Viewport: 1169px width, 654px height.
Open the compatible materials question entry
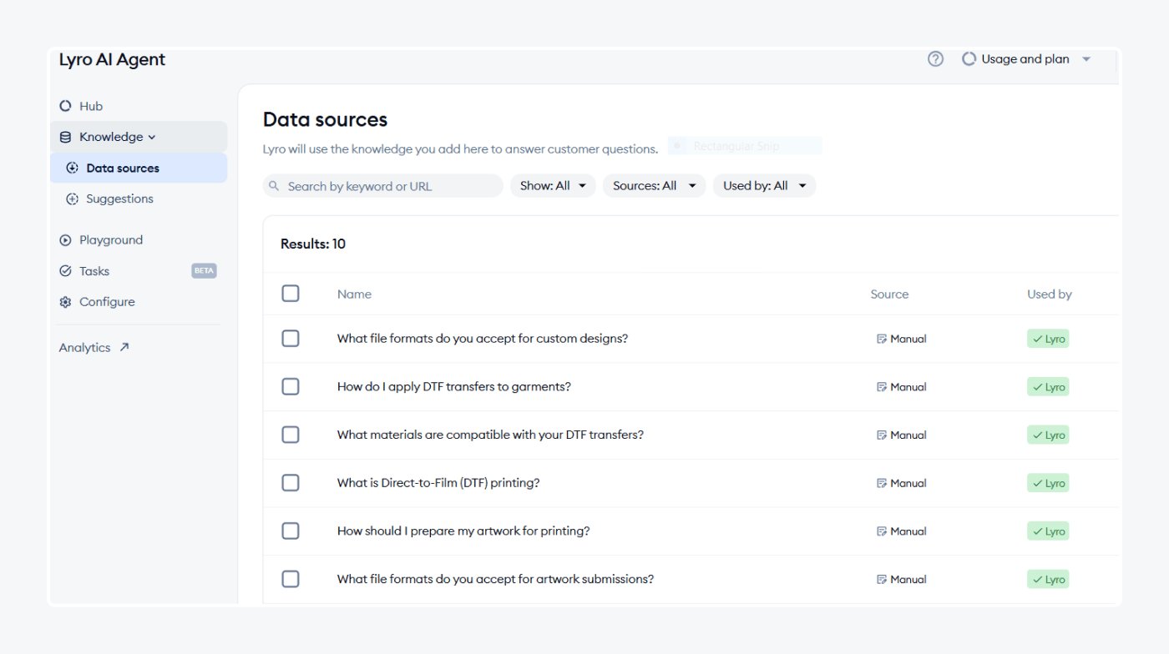coord(490,435)
